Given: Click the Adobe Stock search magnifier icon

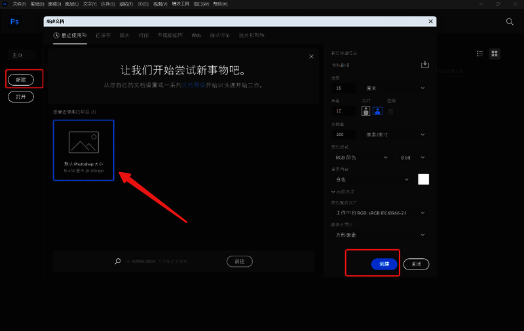Looking at the screenshot, I should pyautogui.click(x=118, y=261).
